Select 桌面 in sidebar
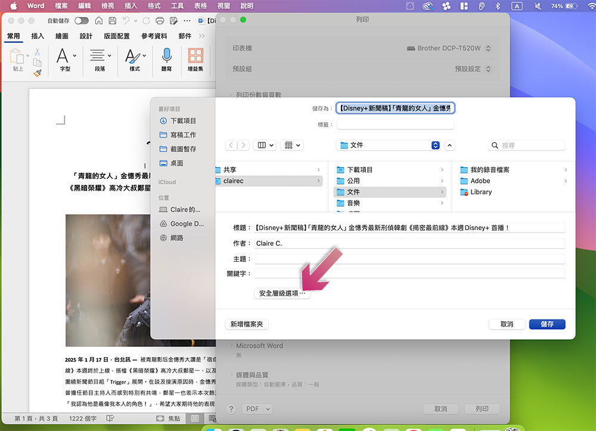The image size is (596, 431). (177, 163)
